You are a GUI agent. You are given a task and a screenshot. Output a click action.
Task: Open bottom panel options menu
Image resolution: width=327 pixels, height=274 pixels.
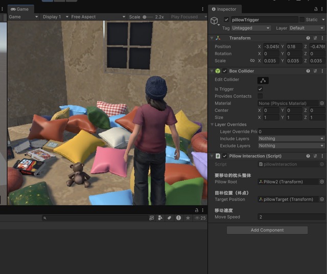click(202, 210)
